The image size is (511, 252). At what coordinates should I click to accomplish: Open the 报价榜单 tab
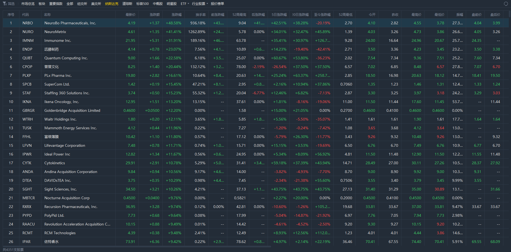217,4
